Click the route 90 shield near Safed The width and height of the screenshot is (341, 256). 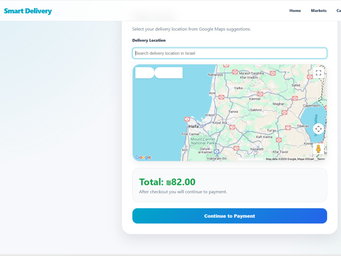pyautogui.click(x=310, y=77)
